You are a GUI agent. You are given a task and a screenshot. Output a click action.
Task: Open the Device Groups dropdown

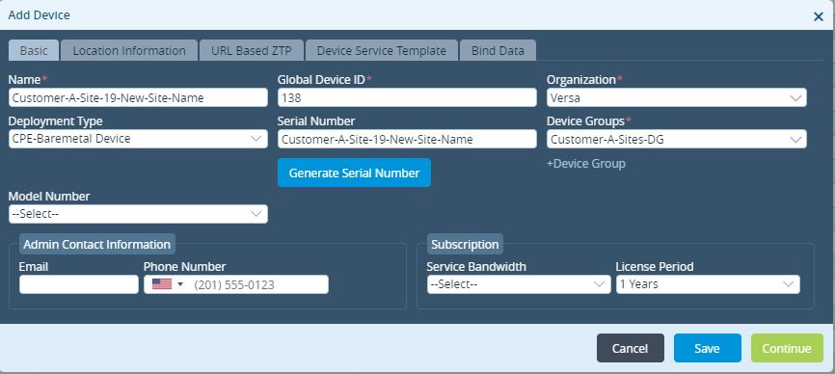pyautogui.click(x=676, y=139)
